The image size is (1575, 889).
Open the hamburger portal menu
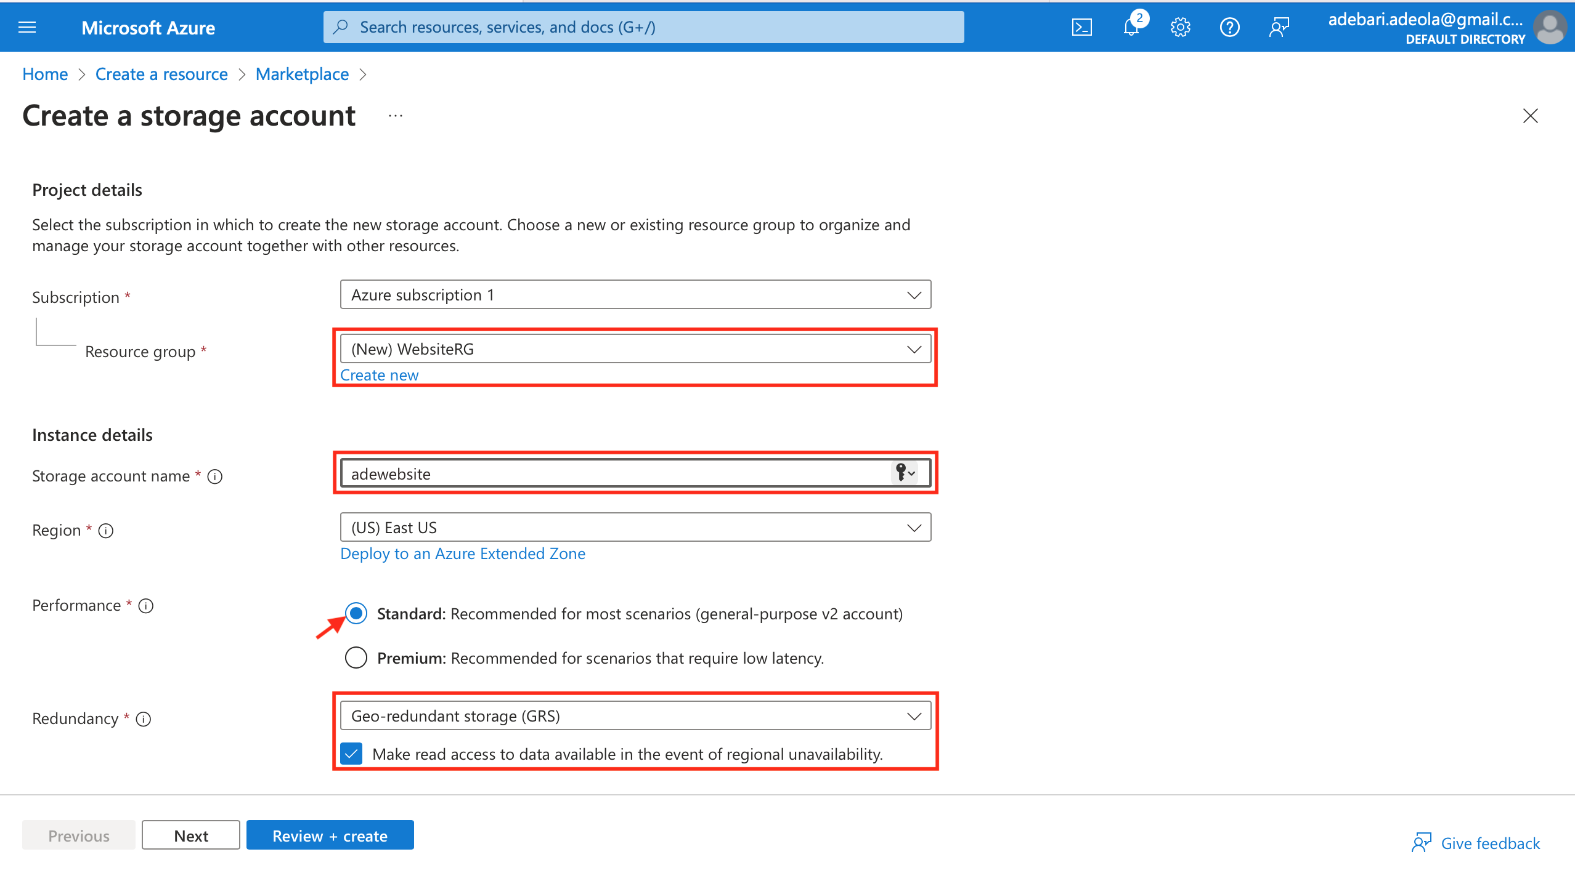(x=27, y=27)
